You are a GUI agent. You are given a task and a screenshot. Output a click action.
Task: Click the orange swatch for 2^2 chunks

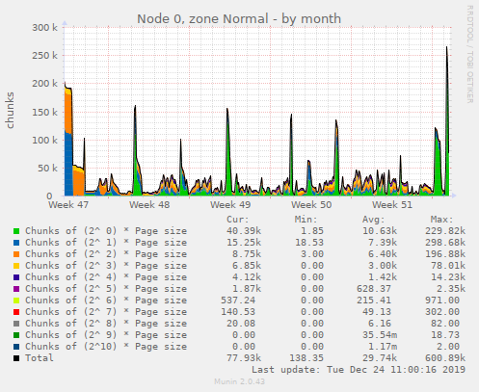[x=16, y=254]
